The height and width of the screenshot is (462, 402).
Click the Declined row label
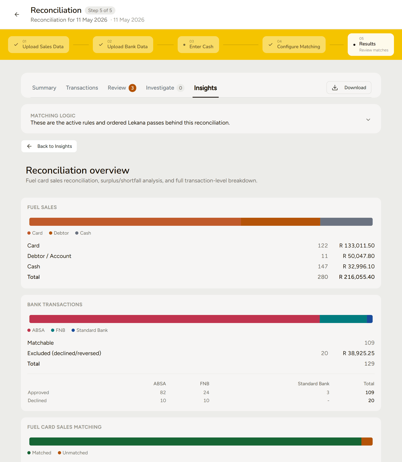pos(37,401)
